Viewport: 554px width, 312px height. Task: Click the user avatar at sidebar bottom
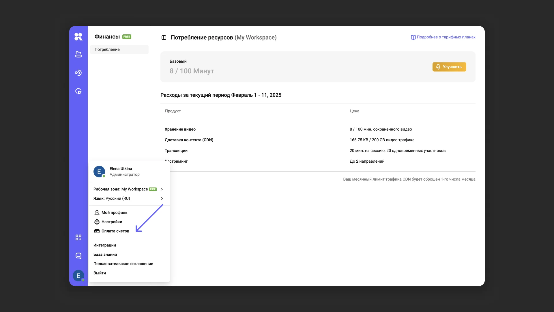click(x=78, y=276)
